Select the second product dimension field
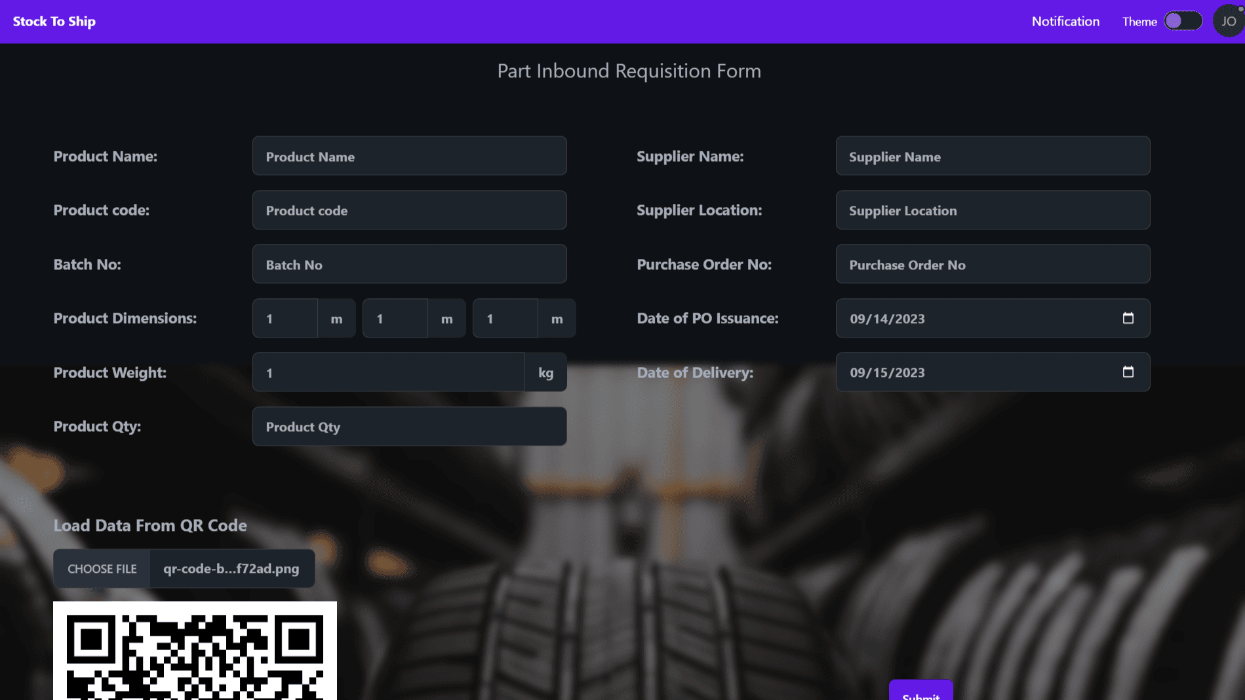The height and width of the screenshot is (700, 1245). (x=395, y=319)
